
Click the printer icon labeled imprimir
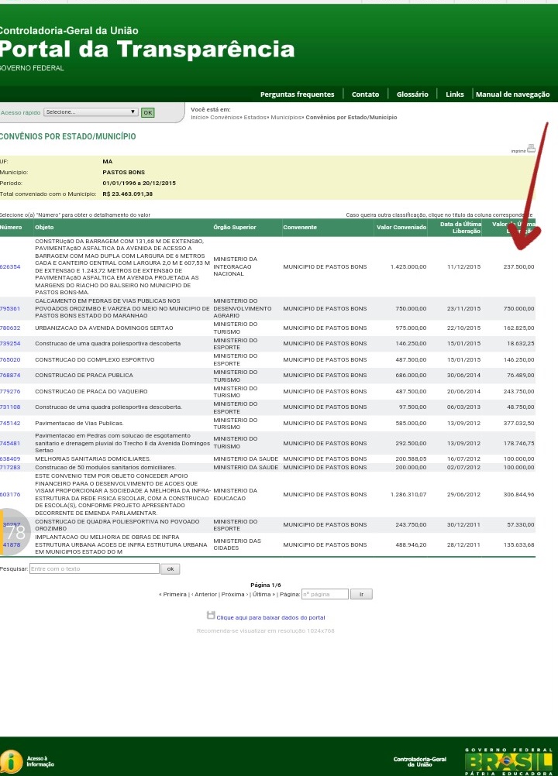click(531, 148)
